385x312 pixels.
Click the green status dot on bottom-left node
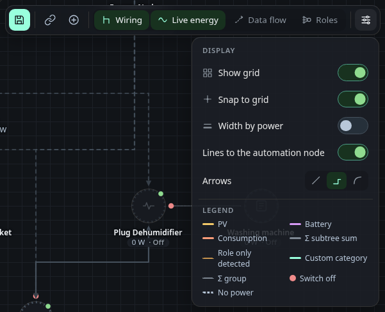48,306
